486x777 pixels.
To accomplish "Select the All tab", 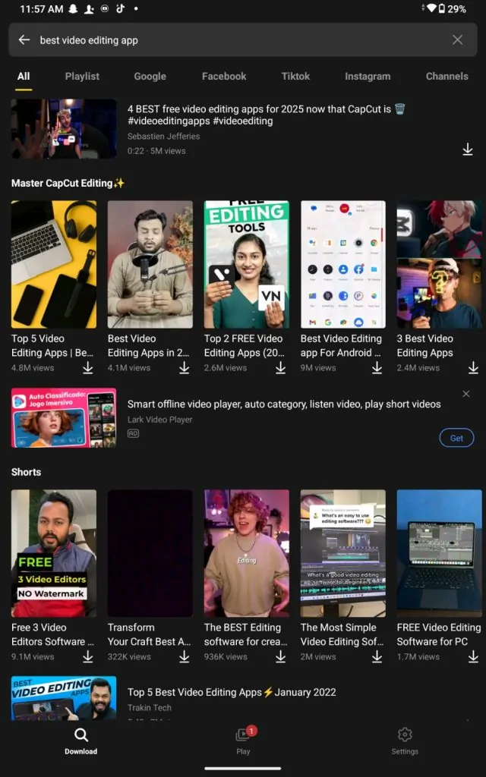I will [x=24, y=77].
